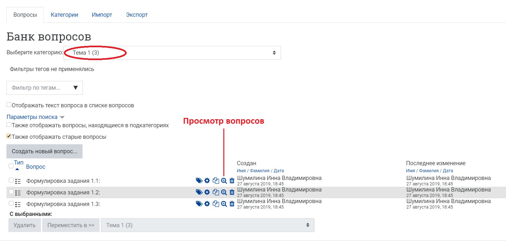Toggle the select-all checkbox in table header

click(x=11, y=166)
